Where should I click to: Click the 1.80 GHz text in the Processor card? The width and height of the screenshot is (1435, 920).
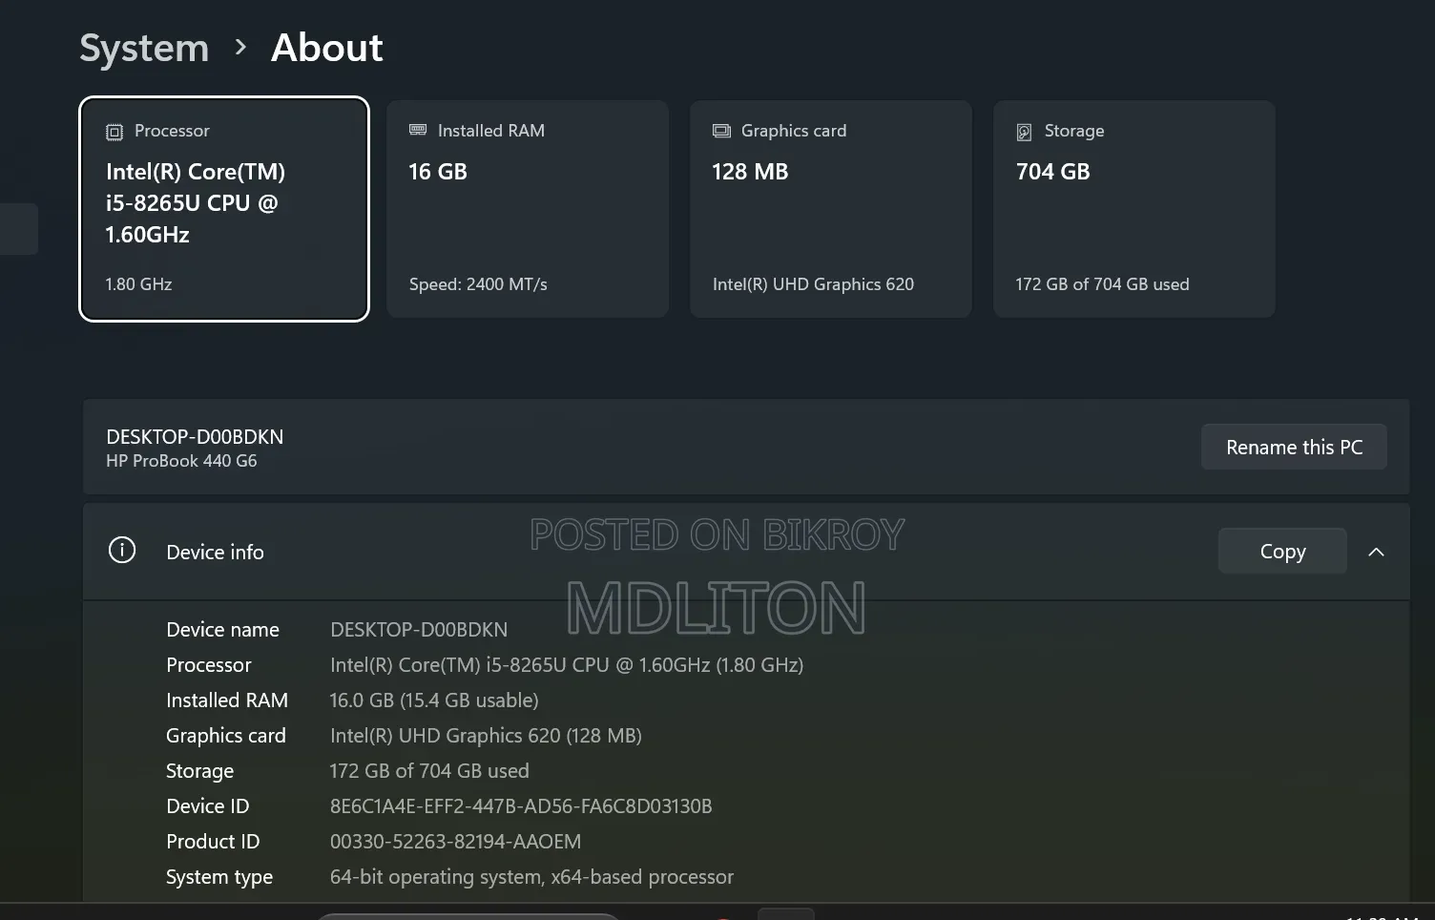[138, 284]
